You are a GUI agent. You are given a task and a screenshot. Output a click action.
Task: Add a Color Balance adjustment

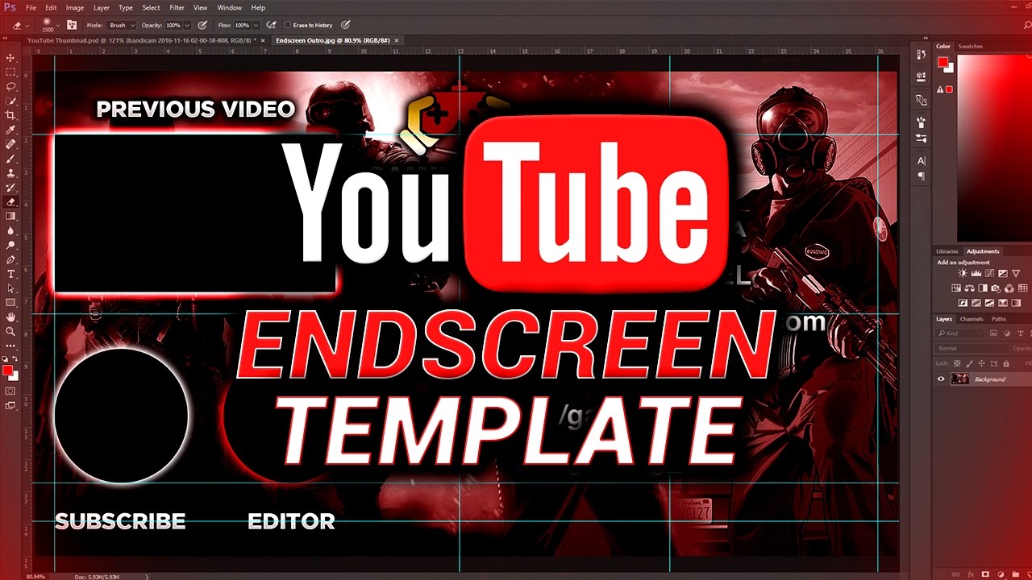click(969, 288)
